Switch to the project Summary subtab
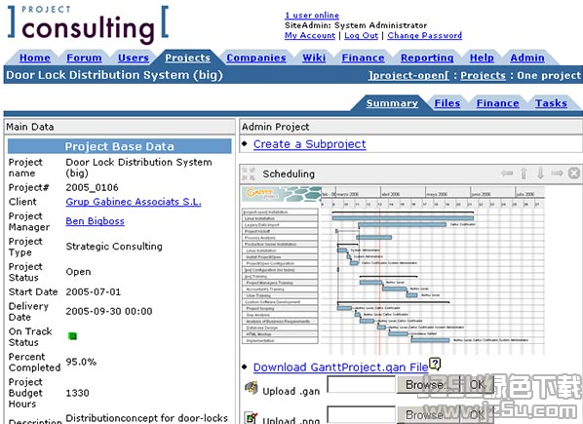This screenshot has height=424, width=583. pyautogui.click(x=392, y=103)
